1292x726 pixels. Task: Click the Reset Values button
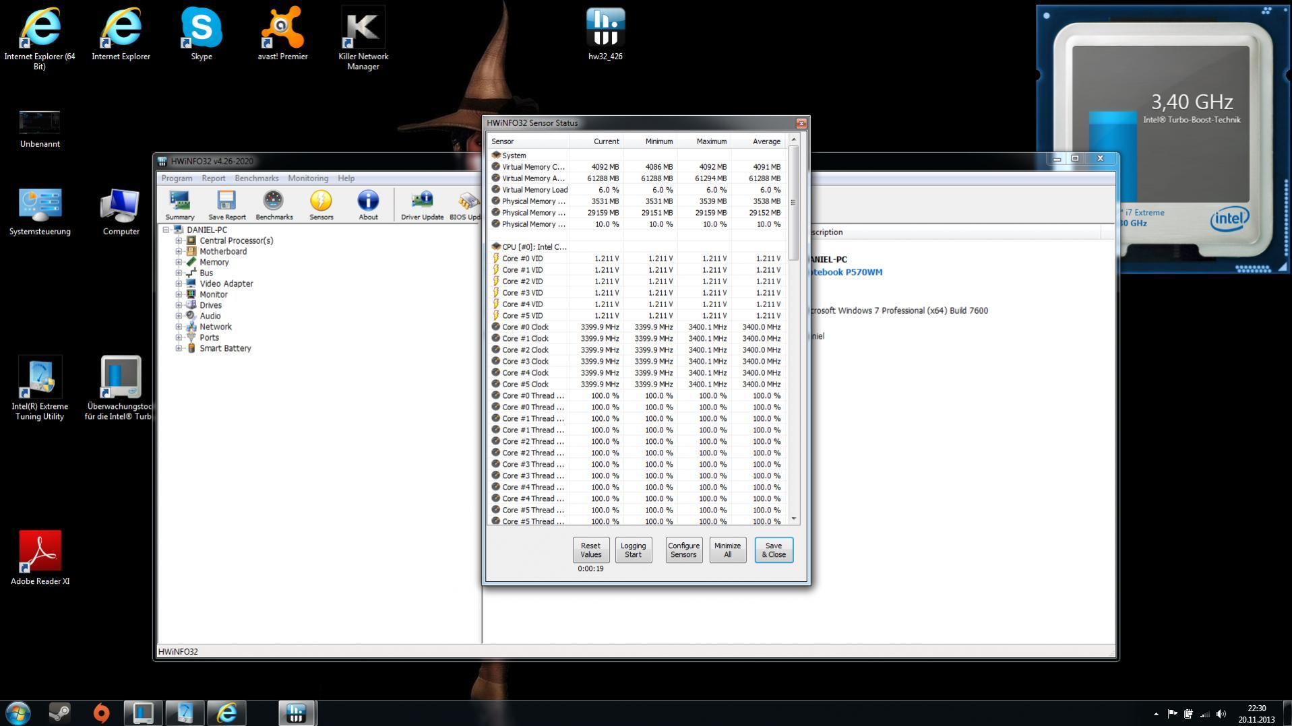(590, 550)
